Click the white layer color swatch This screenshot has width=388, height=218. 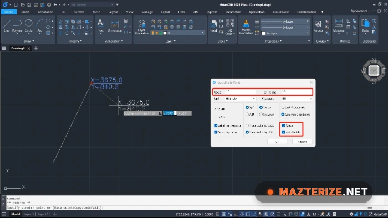point(165,33)
